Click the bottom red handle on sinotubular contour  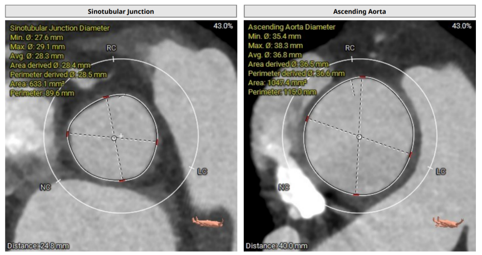pos(122,181)
